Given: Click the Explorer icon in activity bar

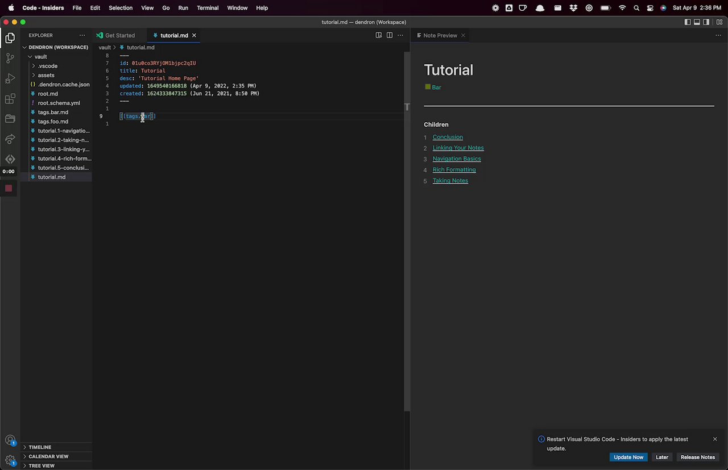Looking at the screenshot, I should click(x=10, y=38).
